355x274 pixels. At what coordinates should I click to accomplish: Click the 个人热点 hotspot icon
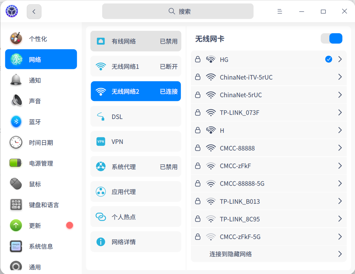pos(100,217)
